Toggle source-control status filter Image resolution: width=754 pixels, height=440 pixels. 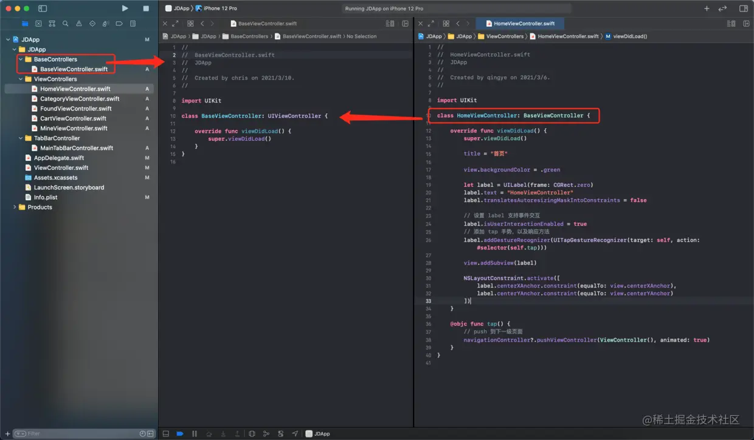(151, 433)
